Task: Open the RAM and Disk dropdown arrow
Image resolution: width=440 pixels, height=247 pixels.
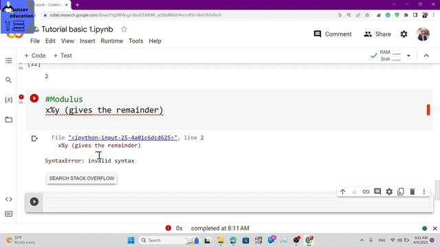Action: (408, 56)
